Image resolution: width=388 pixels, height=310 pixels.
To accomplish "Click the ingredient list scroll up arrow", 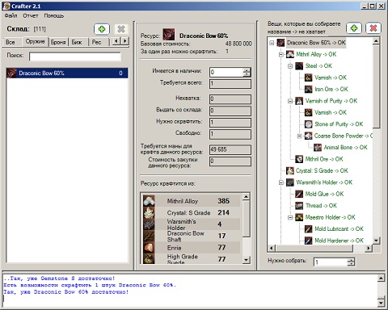I will point(246,196).
